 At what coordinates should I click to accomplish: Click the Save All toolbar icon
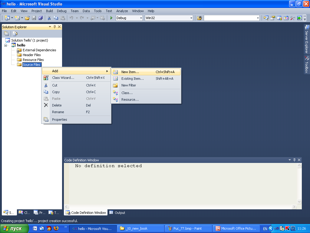pos(41,18)
